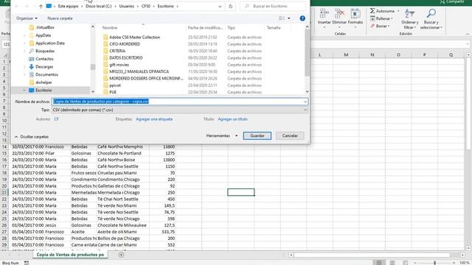This screenshot has width=472, height=265.
Task: Click the Nueva carpeta button
Action: (60, 18)
